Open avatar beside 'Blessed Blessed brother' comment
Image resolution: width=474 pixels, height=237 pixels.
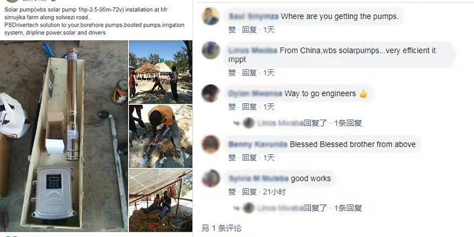coord(211,144)
